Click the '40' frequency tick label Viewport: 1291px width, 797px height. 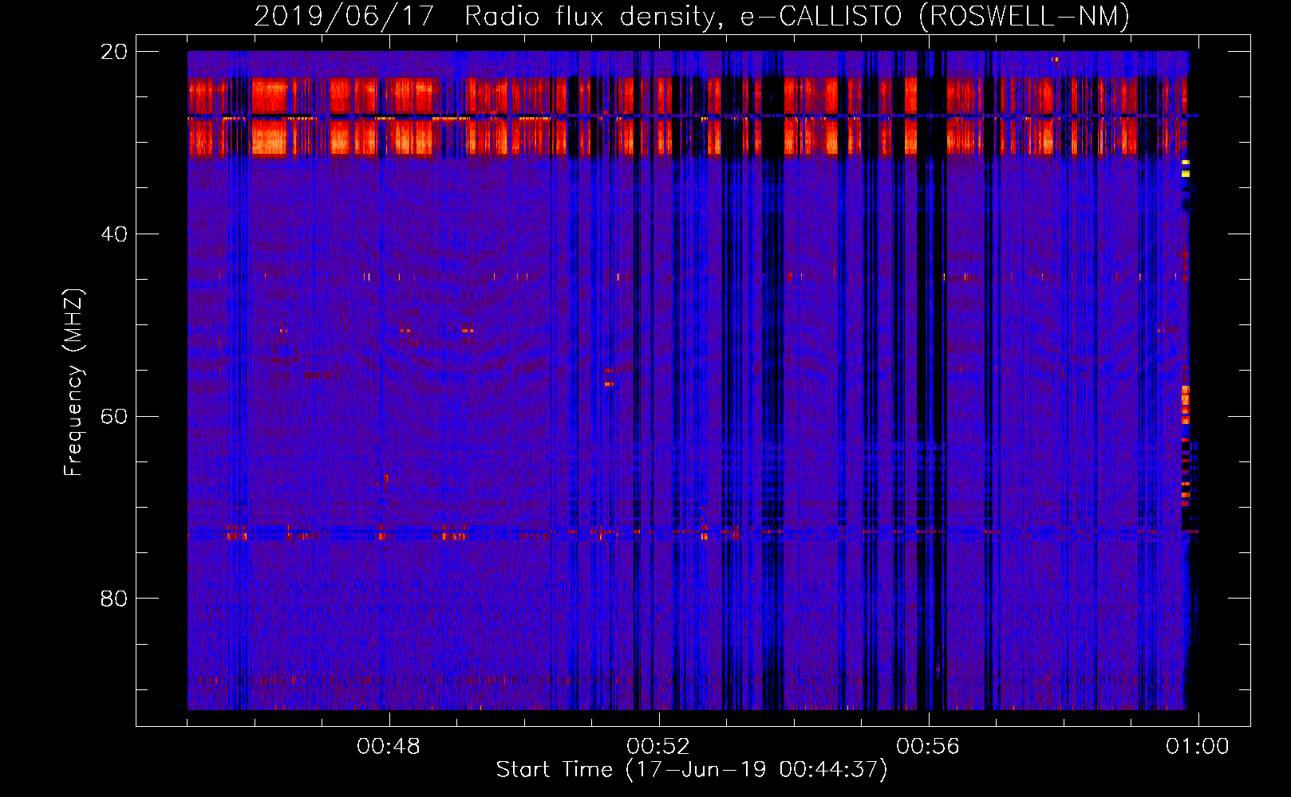[x=114, y=234]
